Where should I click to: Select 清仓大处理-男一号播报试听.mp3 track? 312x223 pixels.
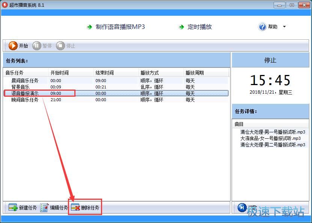click(x=273, y=132)
